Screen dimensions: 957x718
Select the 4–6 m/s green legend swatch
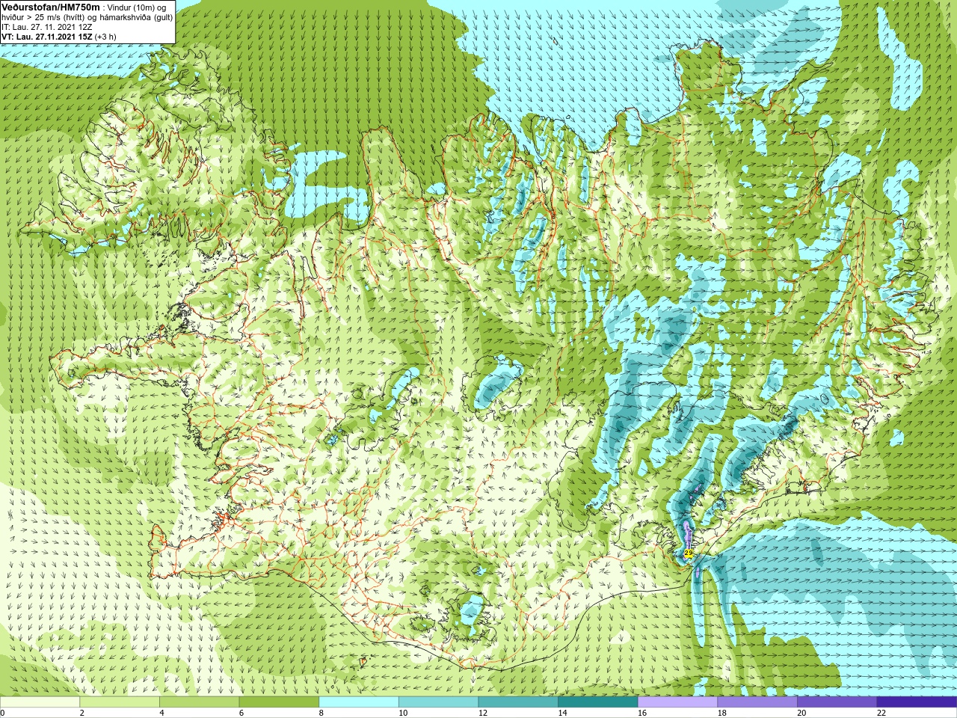pyautogui.click(x=200, y=702)
